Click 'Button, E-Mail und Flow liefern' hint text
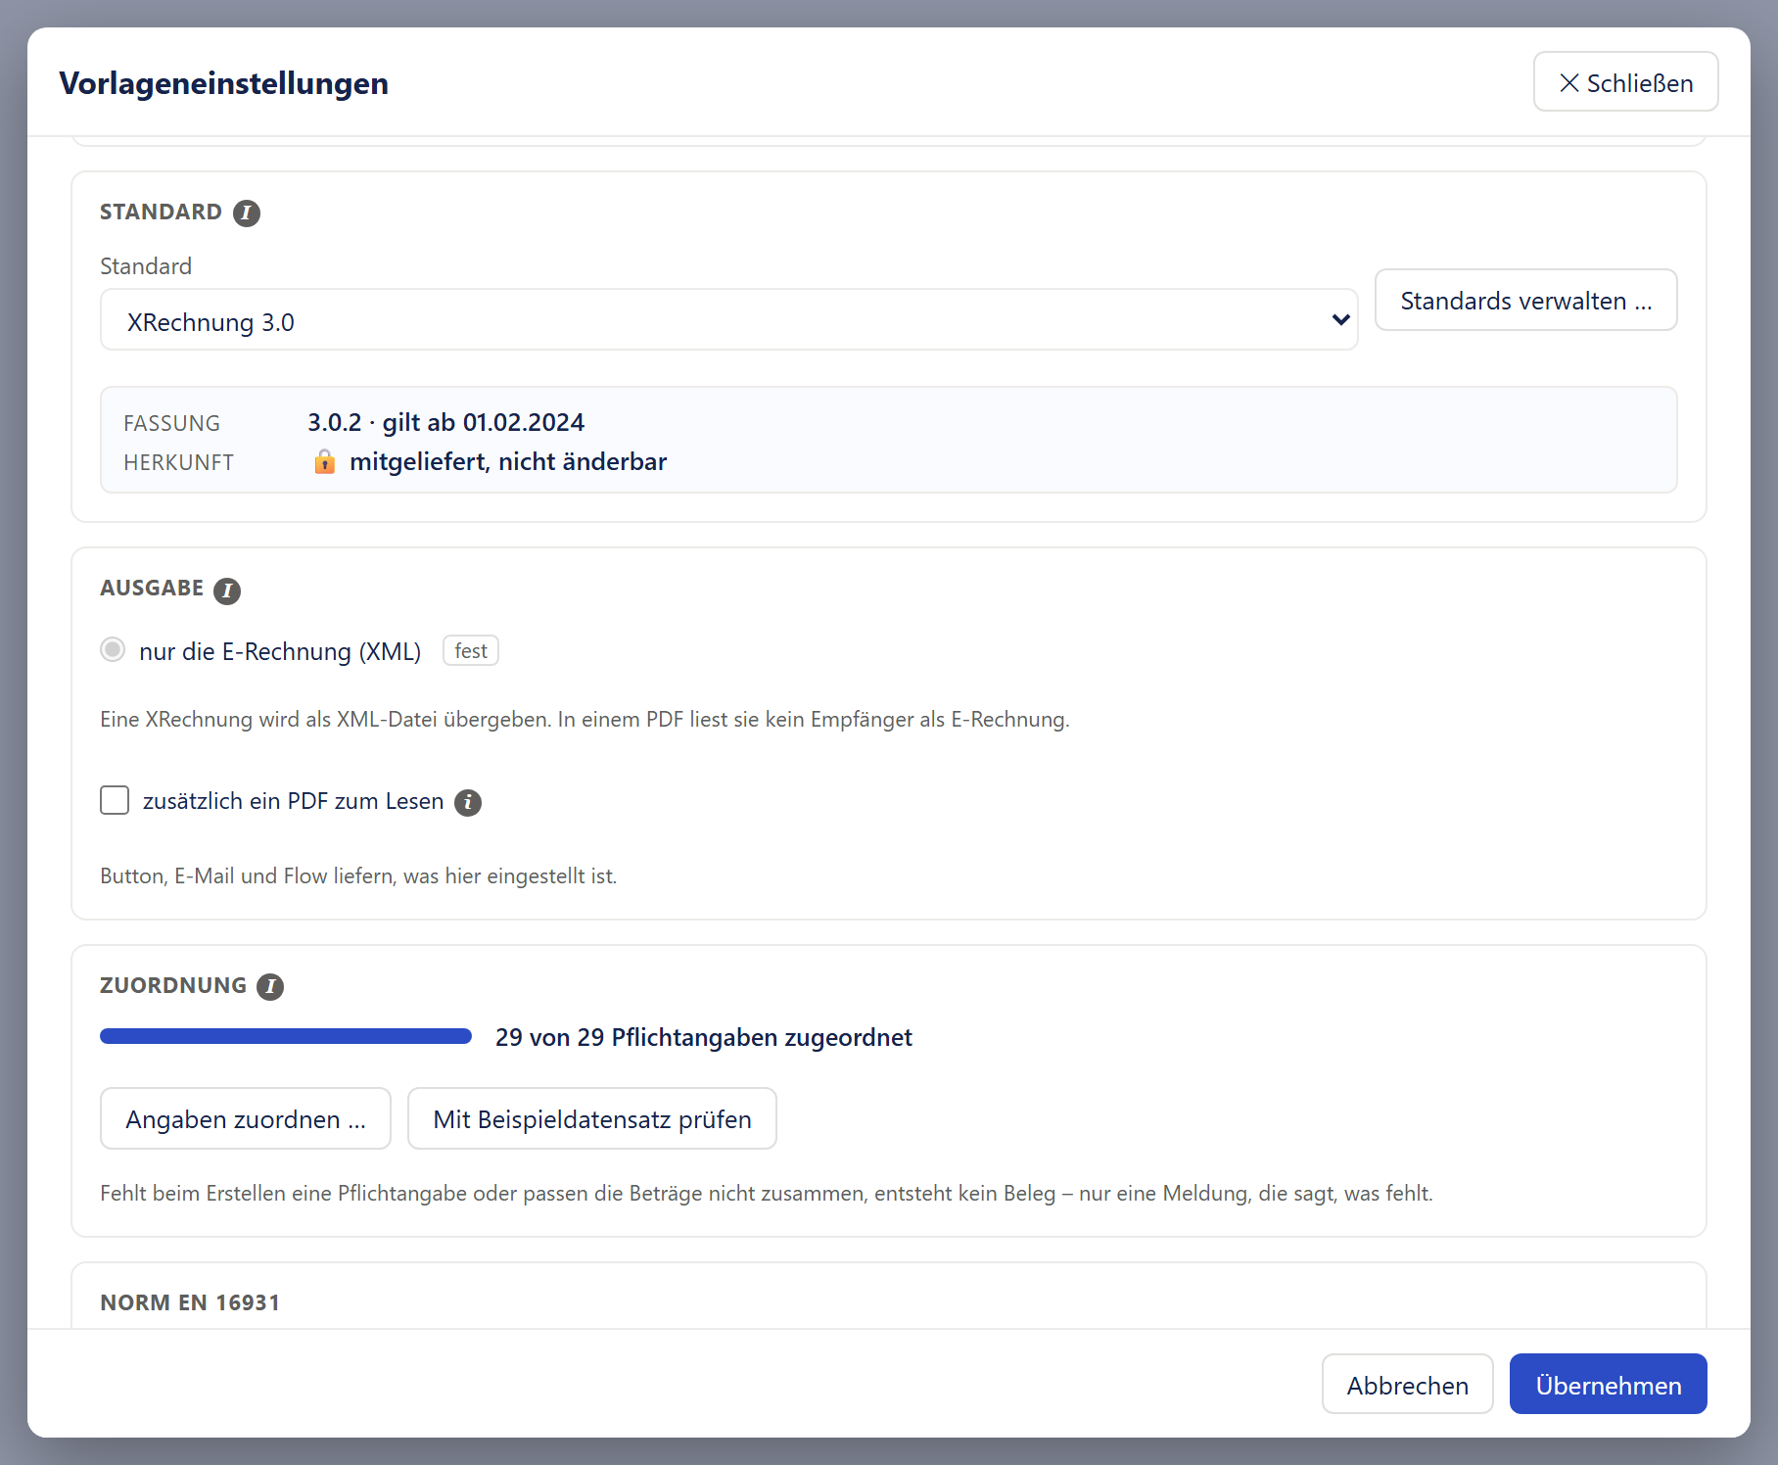This screenshot has width=1778, height=1465. point(358,875)
